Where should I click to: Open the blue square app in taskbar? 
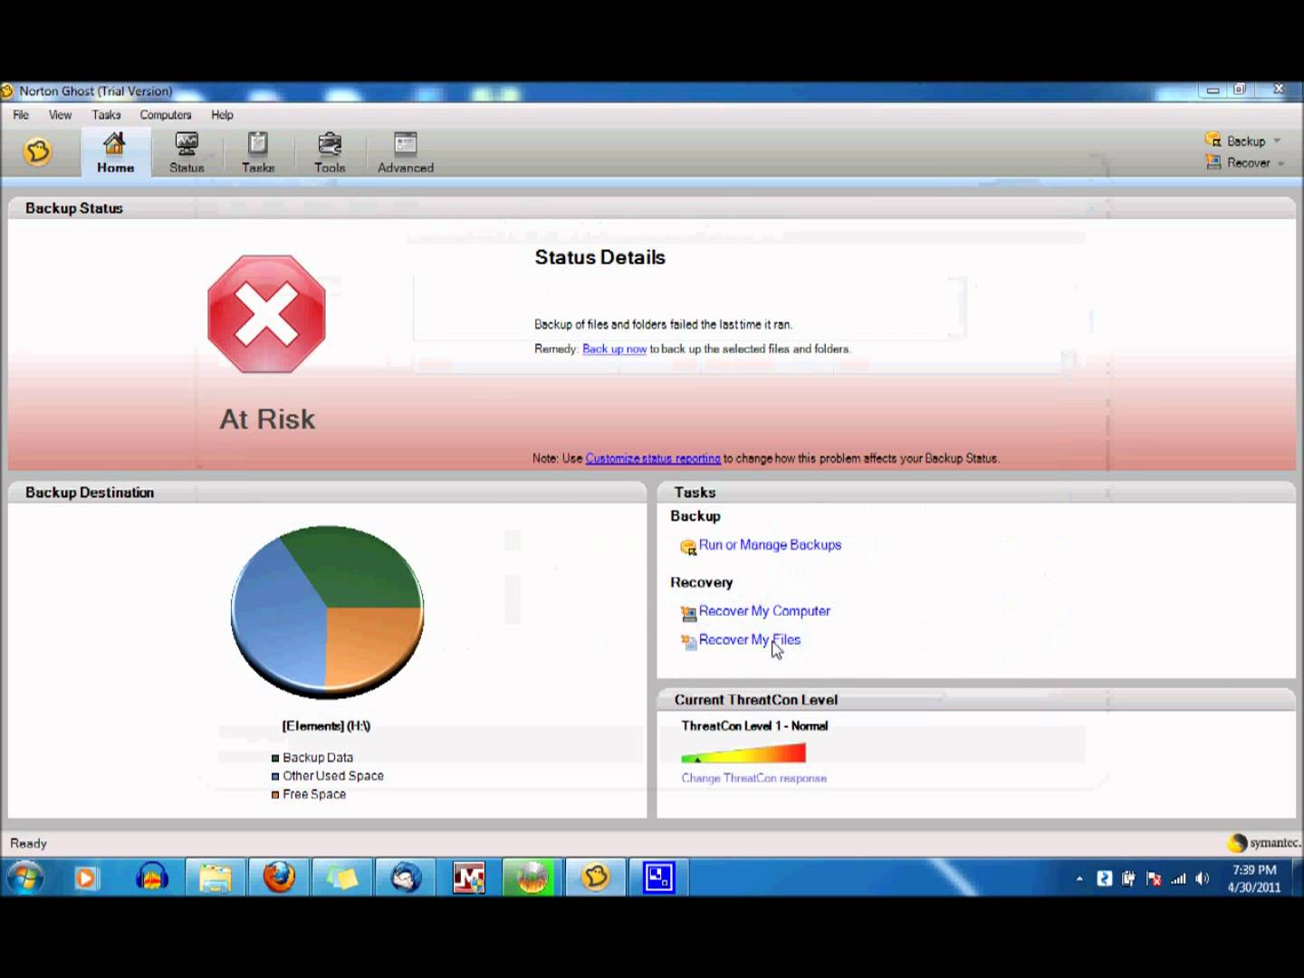click(658, 877)
